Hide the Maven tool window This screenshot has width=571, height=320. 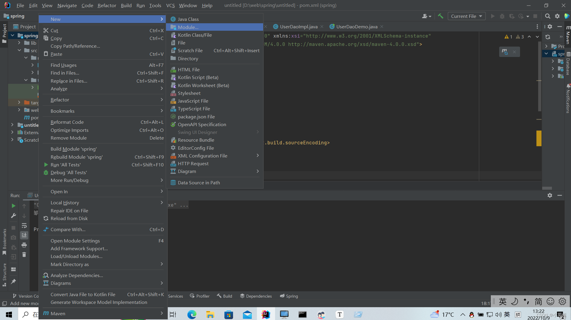[x=559, y=27]
